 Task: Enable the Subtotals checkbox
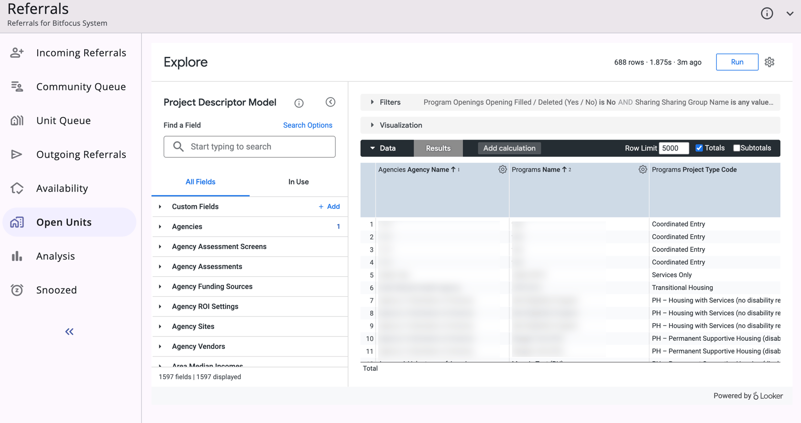pos(736,148)
